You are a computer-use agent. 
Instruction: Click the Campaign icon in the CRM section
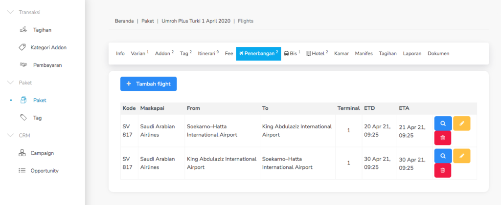pyautogui.click(x=22, y=153)
